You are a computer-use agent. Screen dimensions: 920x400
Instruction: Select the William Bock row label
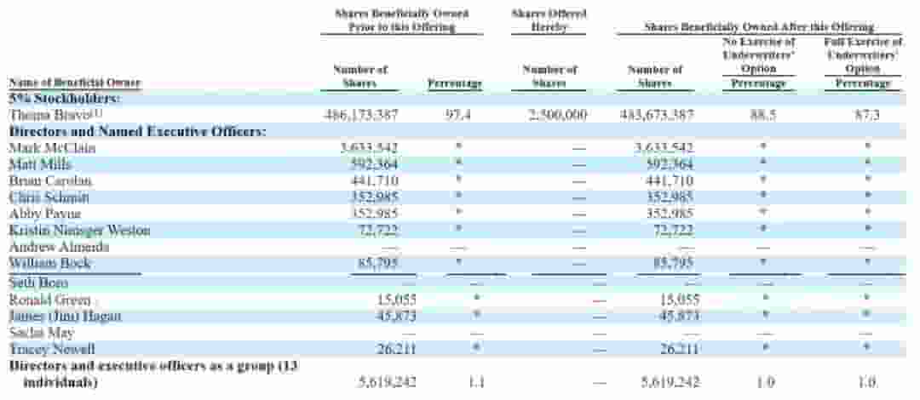coord(49,264)
